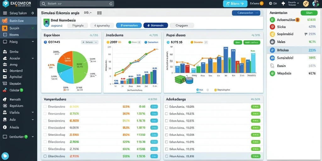Click the grid view icon beside title

99,13
